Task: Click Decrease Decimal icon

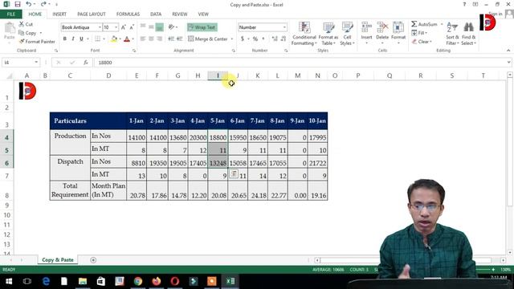Action: tap(284, 39)
